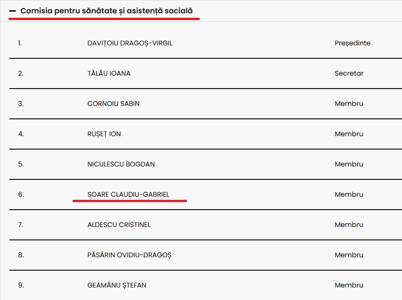Click the ALDESCU CRISTINEL entry

(x=119, y=225)
